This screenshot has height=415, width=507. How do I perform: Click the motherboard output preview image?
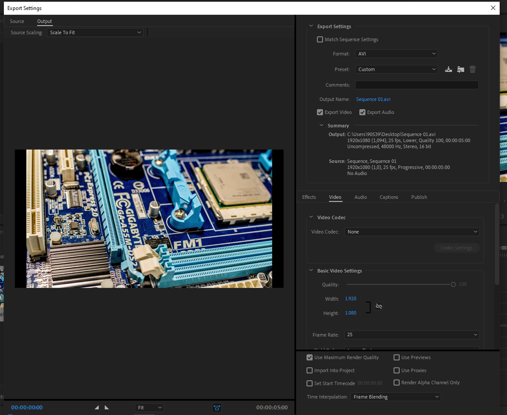click(x=149, y=219)
